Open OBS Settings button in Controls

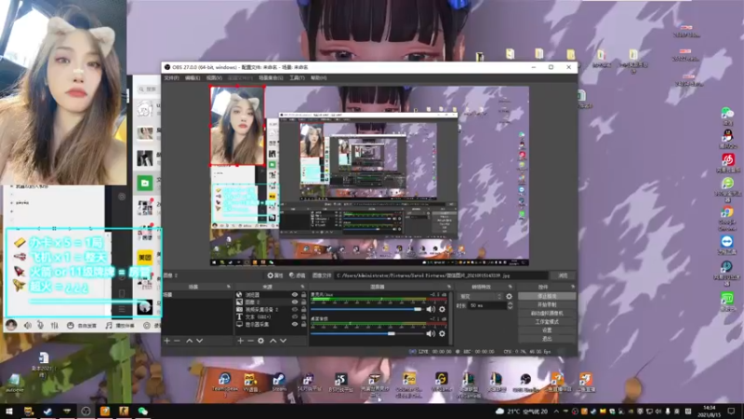547,331
